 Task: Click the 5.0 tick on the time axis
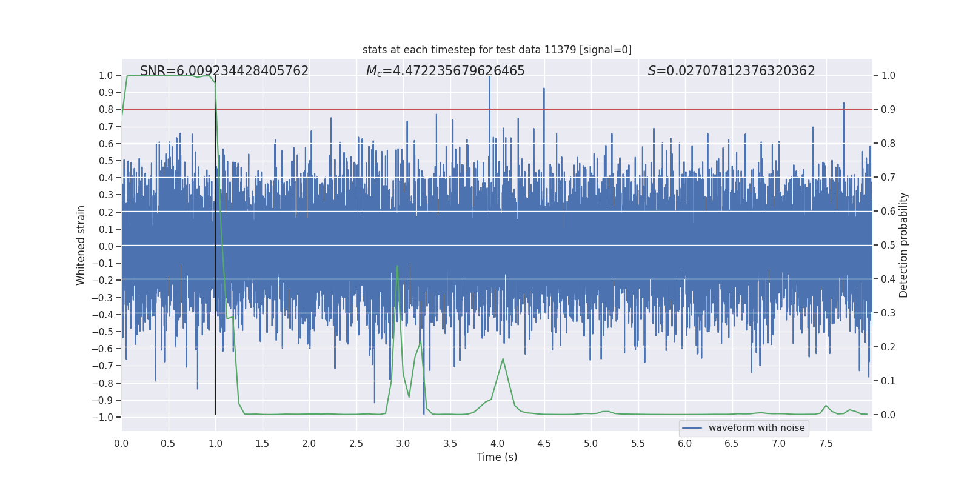591,443
